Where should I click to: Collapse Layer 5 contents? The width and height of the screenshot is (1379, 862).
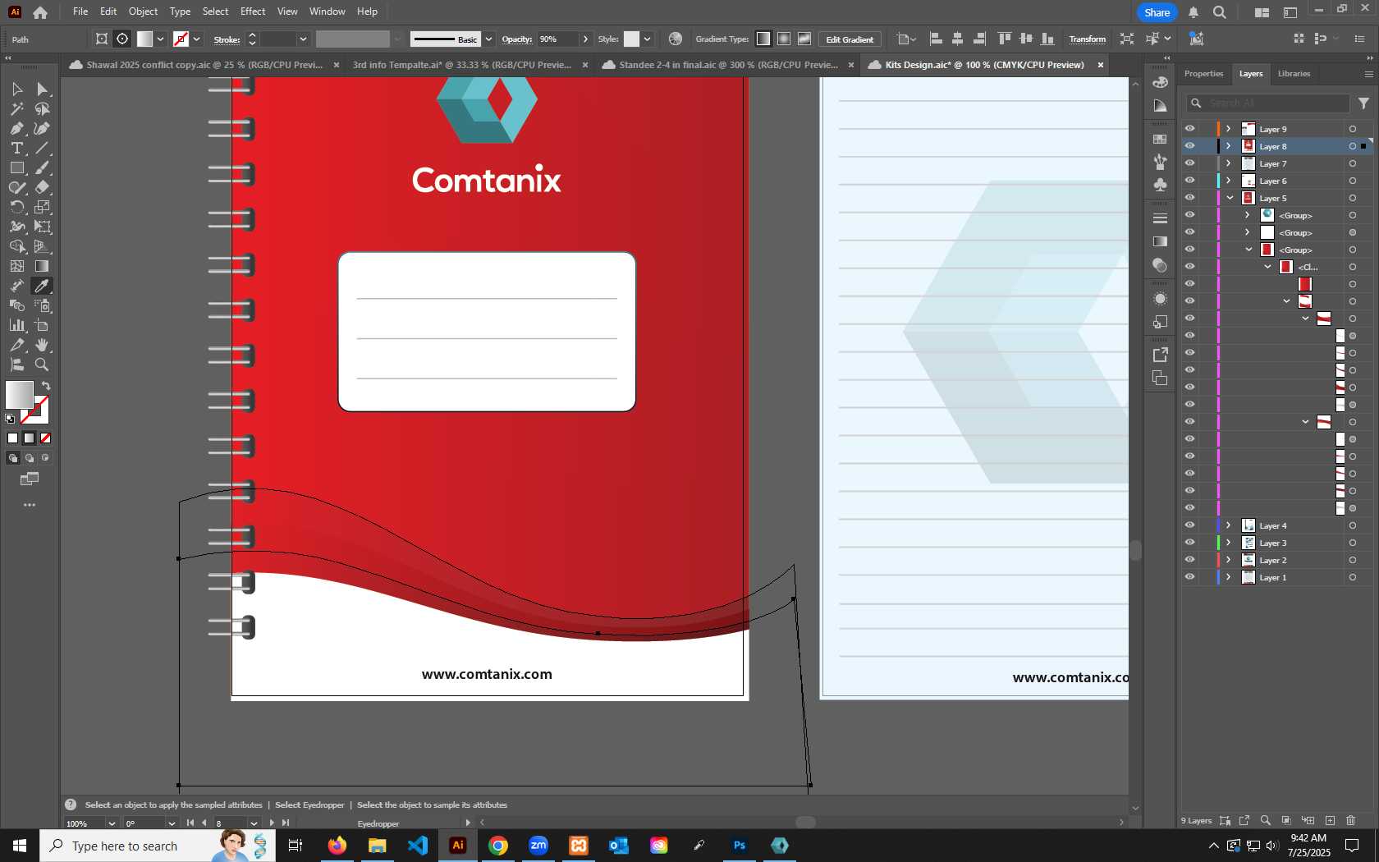[x=1230, y=198]
